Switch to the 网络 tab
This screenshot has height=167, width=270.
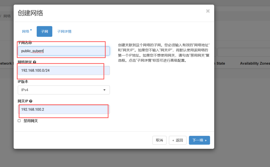coord(26,31)
